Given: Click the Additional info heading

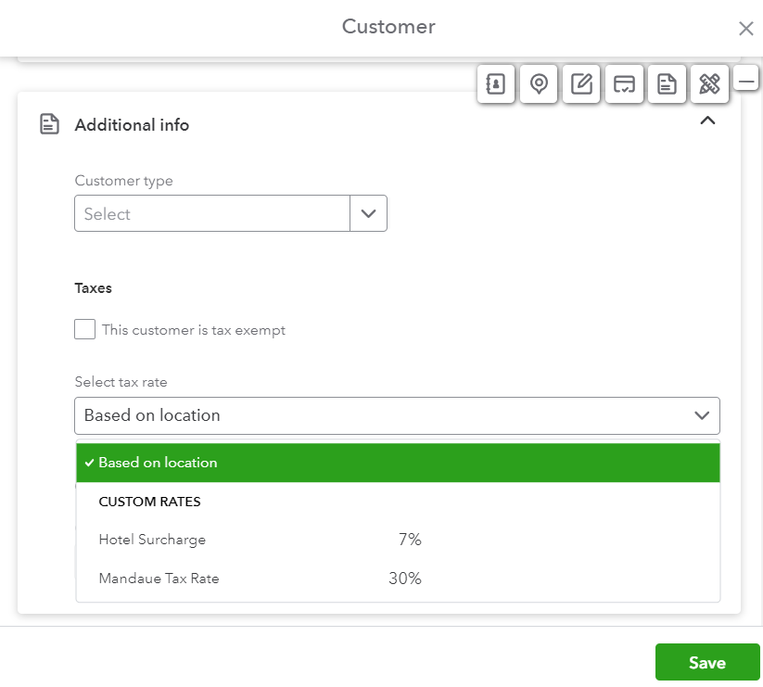Looking at the screenshot, I should (132, 124).
